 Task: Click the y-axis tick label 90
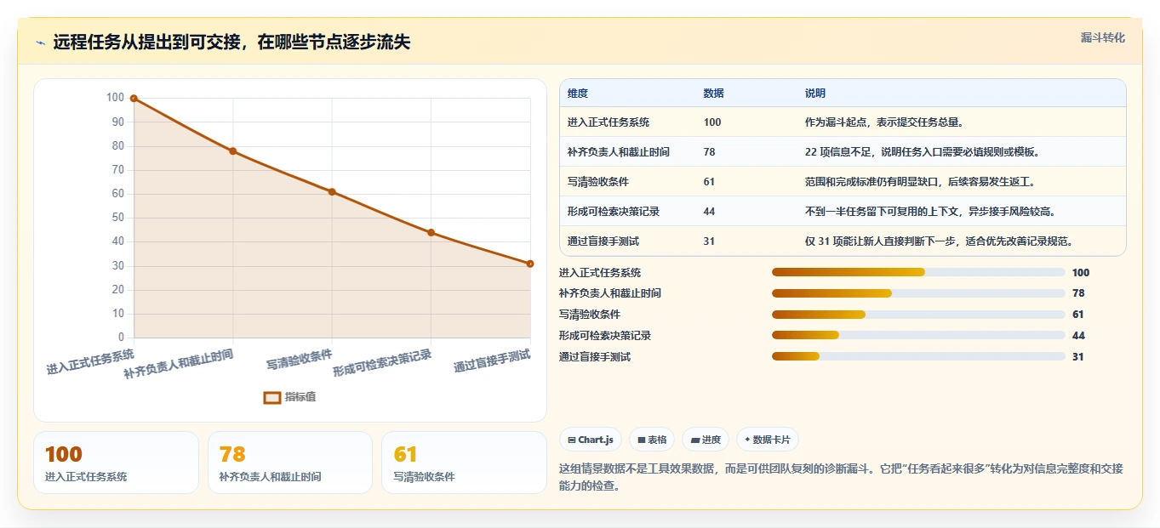tap(117, 122)
